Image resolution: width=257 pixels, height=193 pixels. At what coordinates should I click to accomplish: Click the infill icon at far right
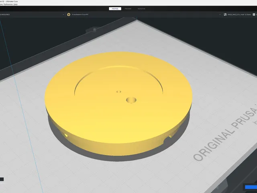click(254, 14)
